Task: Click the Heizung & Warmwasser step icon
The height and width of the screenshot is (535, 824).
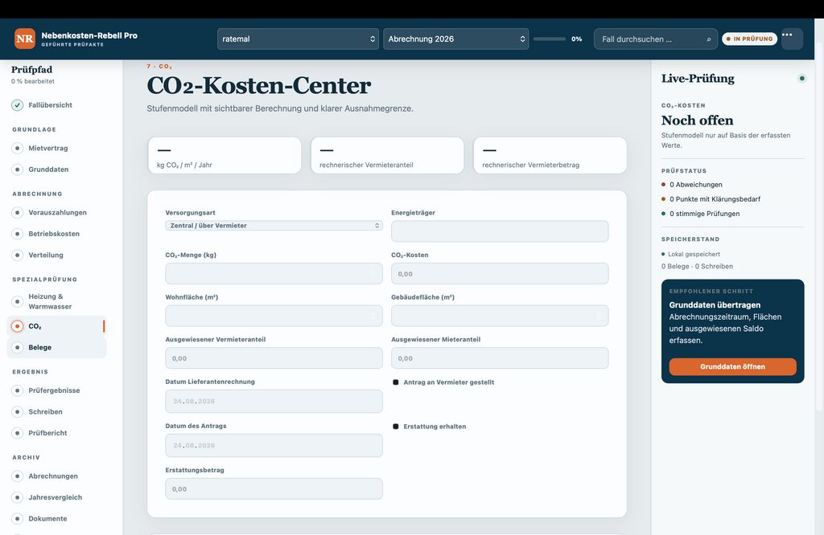Action: coord(18,301)
